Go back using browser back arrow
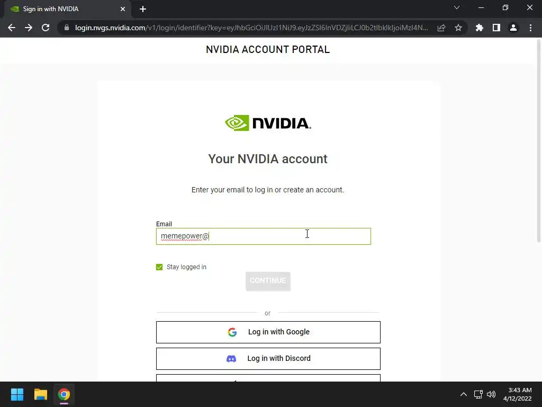The image size is (542, 407). click(12, 28)
